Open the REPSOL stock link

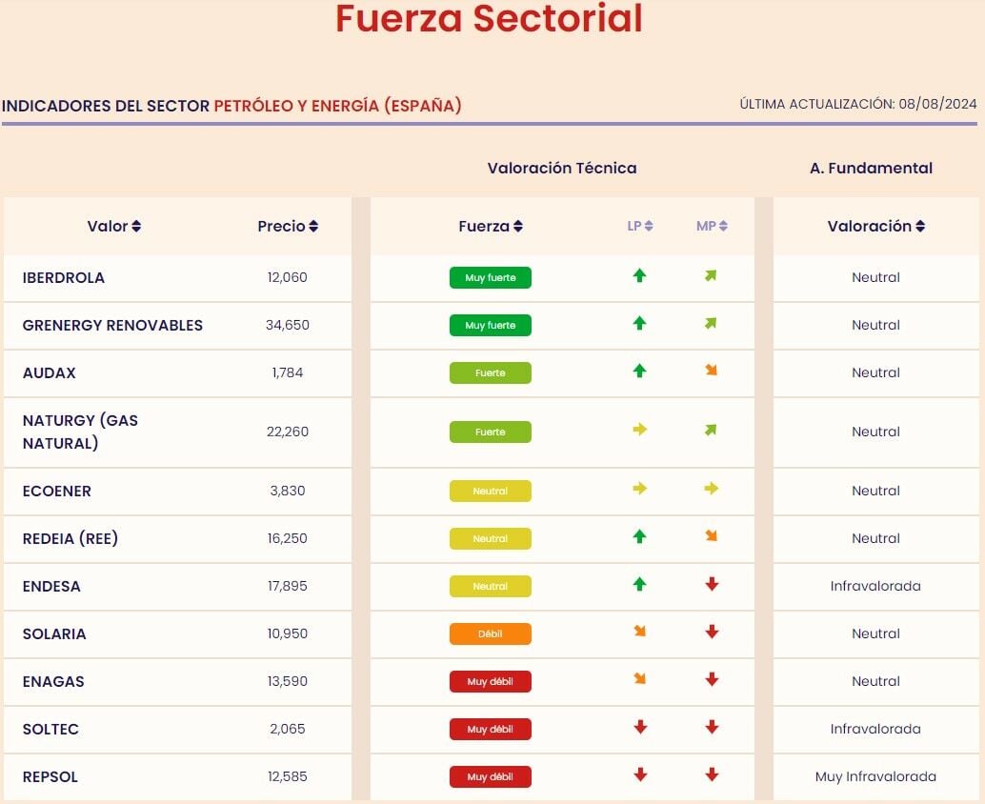pyautogui.click(x=50, y=777)
